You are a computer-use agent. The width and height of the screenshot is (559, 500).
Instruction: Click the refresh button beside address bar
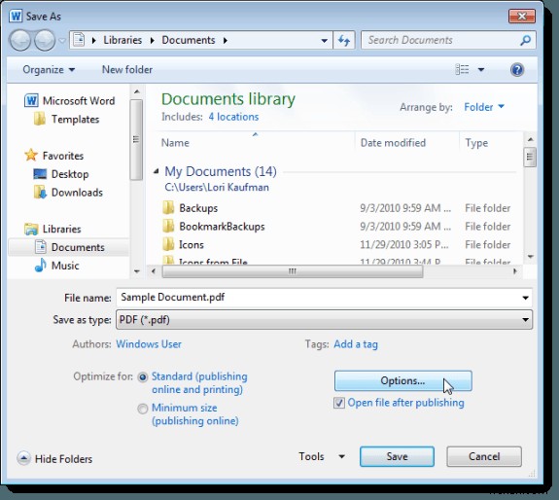(x=344, y=40)
